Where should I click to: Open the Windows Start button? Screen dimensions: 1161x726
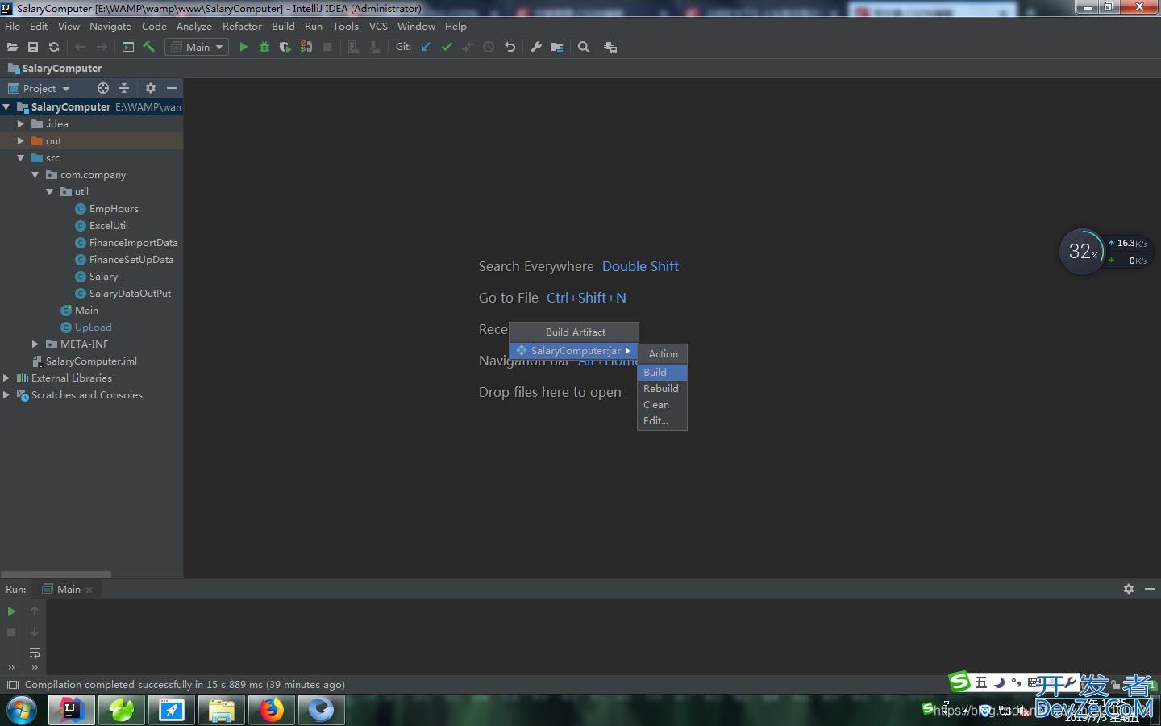(x=22, y=710)
